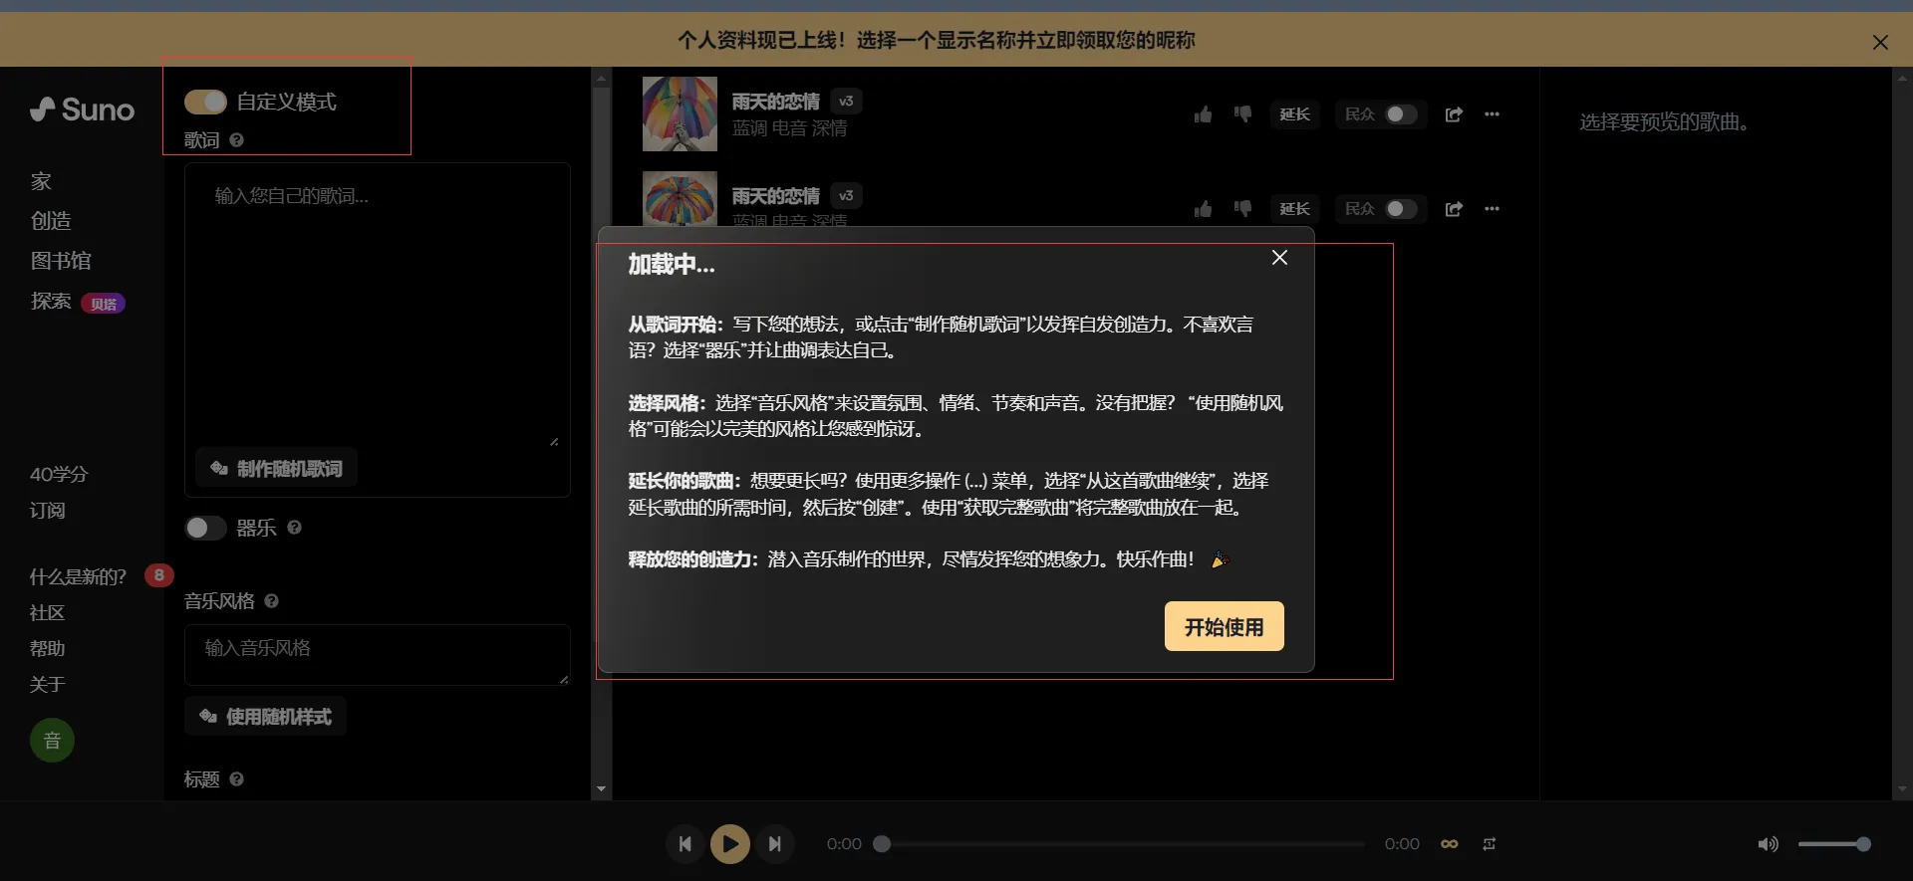Click first 雨天的恋情 song thumbnail
The height and width of the screenshot is (881, 1913).
coord(680,114)
